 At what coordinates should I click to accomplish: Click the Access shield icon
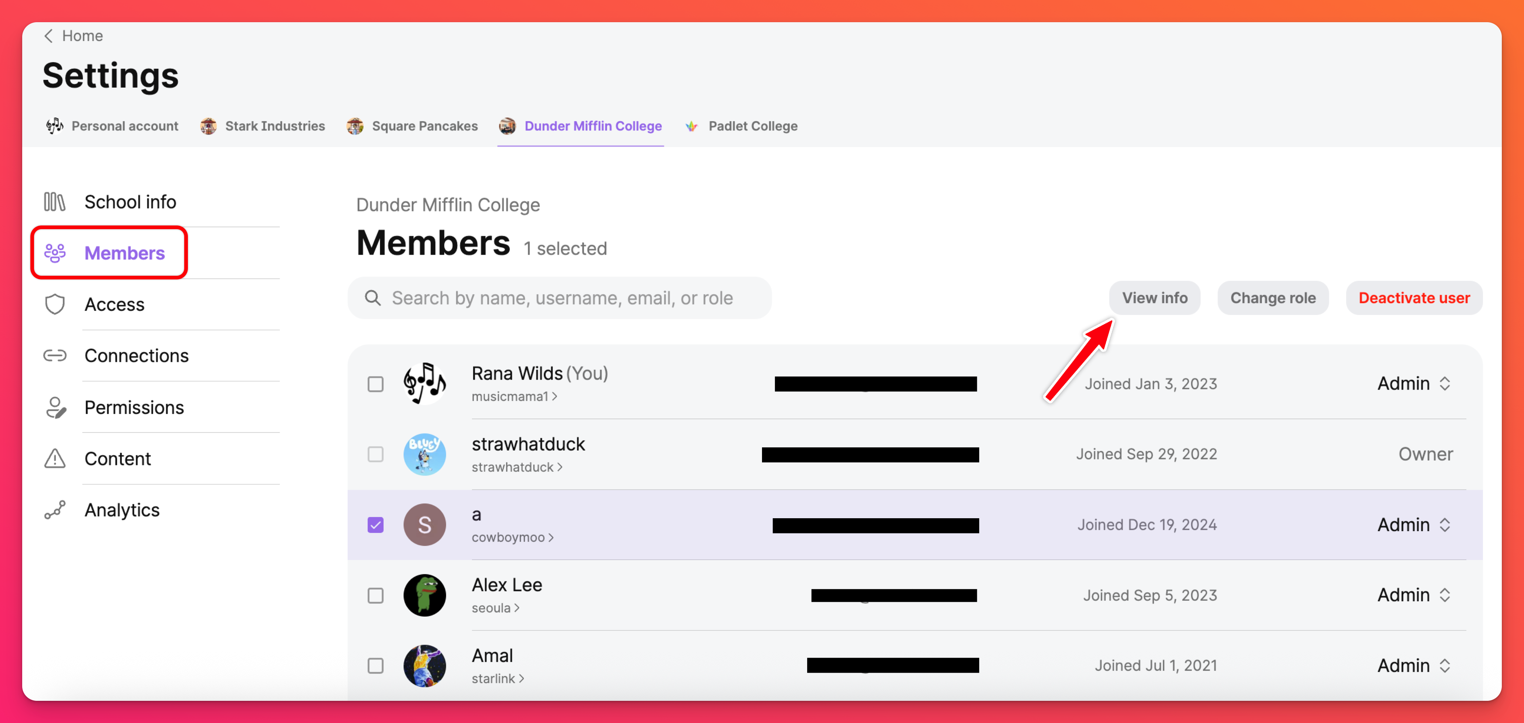[54, 305]
